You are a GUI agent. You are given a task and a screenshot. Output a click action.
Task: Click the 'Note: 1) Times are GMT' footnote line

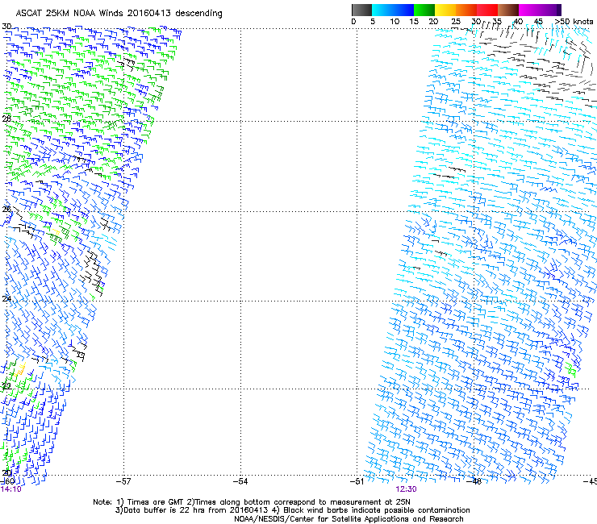252,502
